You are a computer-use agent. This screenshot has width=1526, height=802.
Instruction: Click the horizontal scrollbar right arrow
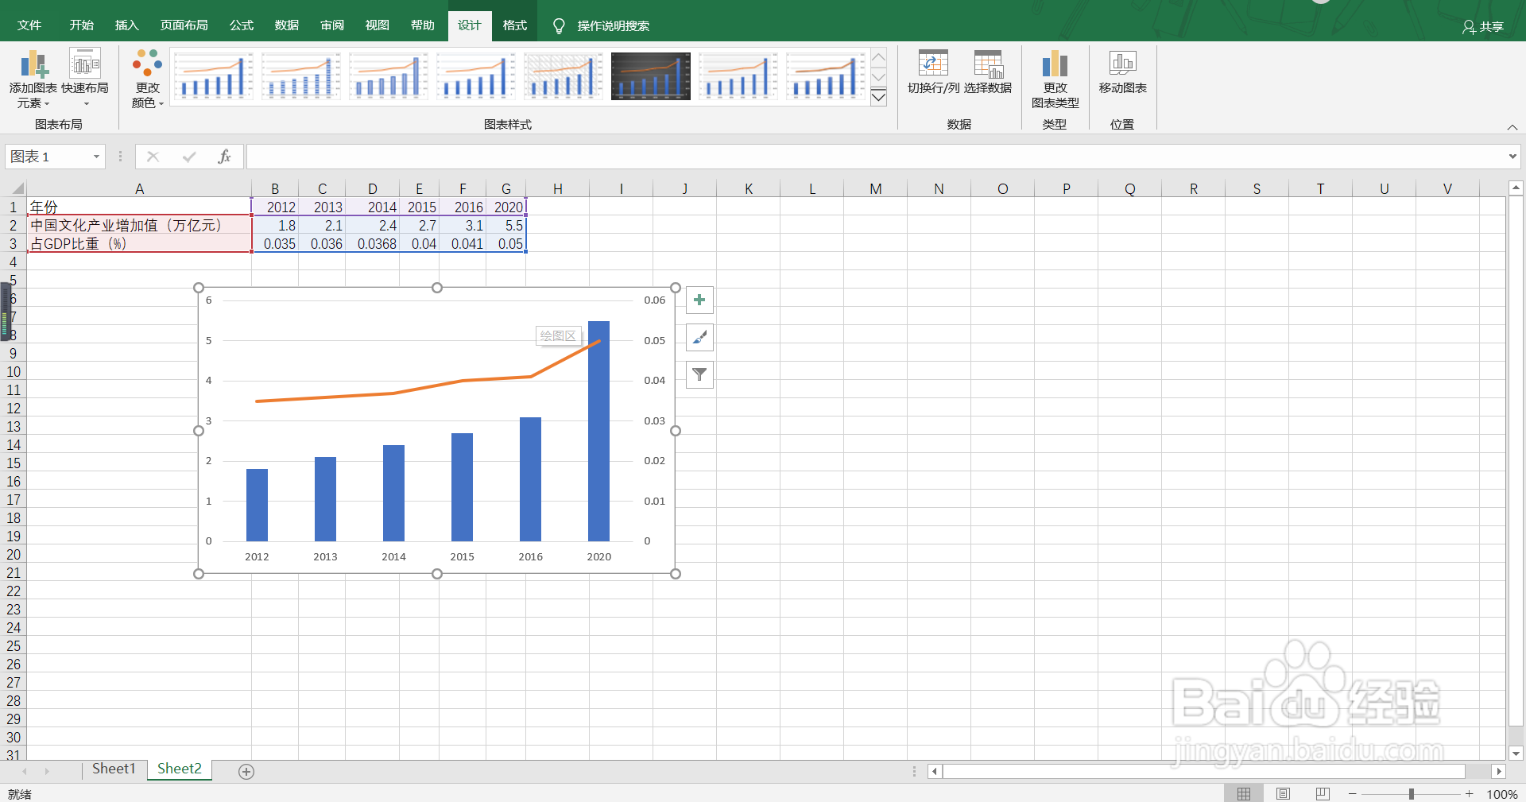point(1499,771)
